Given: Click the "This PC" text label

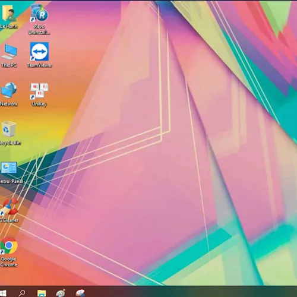Looking at the screenshot, I should (x=9, y=65).
